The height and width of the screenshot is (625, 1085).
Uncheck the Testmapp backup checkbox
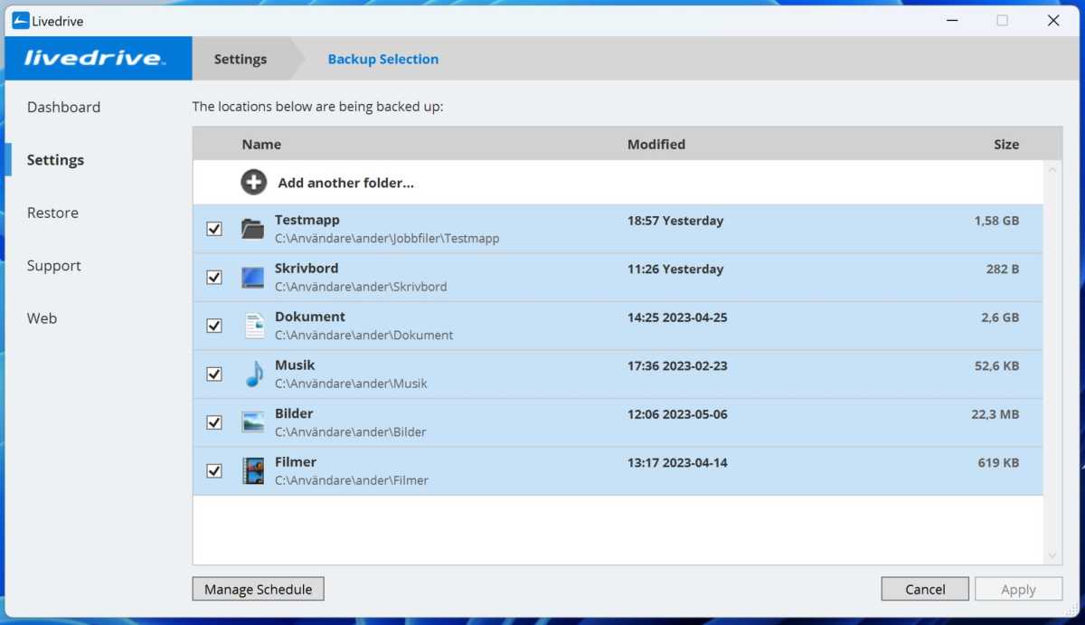coord(214,229)
